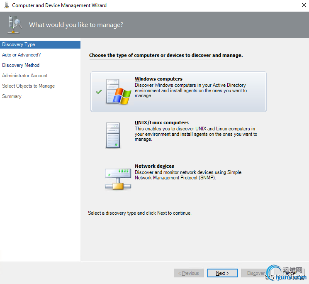This screenshot has width=309, height=284.
Task: Click the 'What would you like to manage?' title
Action: (76, 25)
